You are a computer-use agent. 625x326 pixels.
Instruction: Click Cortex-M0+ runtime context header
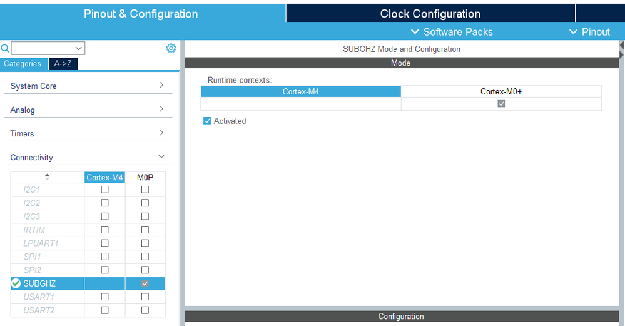(x=501, y=91)
